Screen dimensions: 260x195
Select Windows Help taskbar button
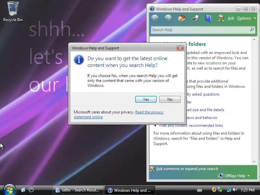130,190
